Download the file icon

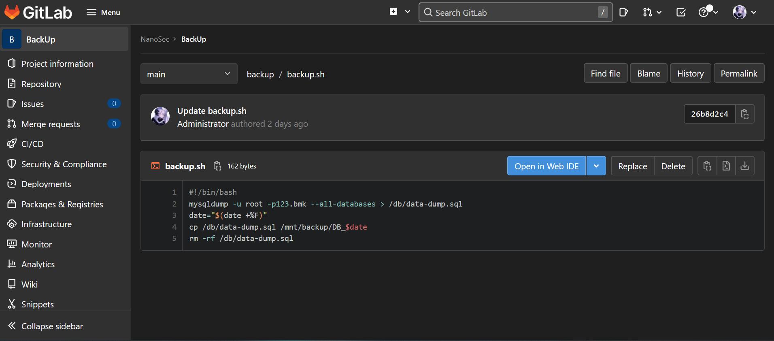coord(745,166)
